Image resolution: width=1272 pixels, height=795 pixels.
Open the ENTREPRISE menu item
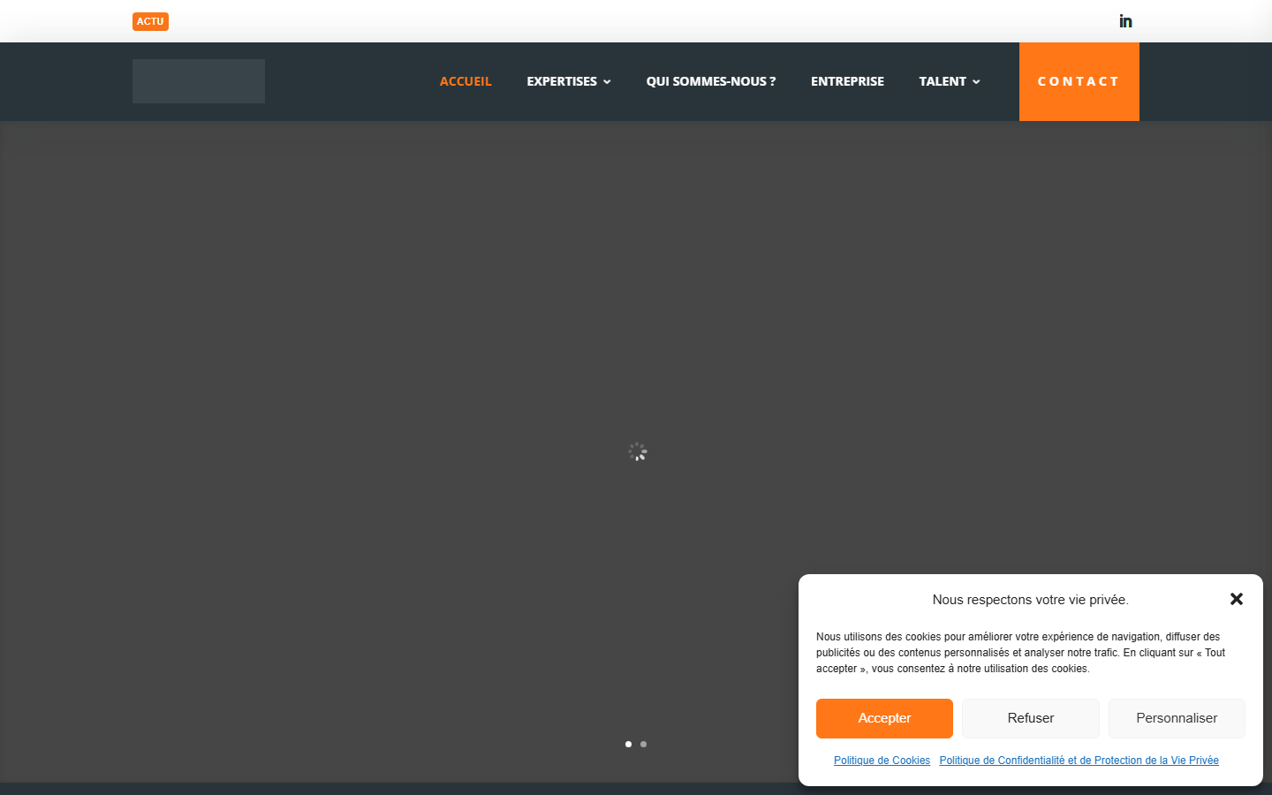pos(847,81)
